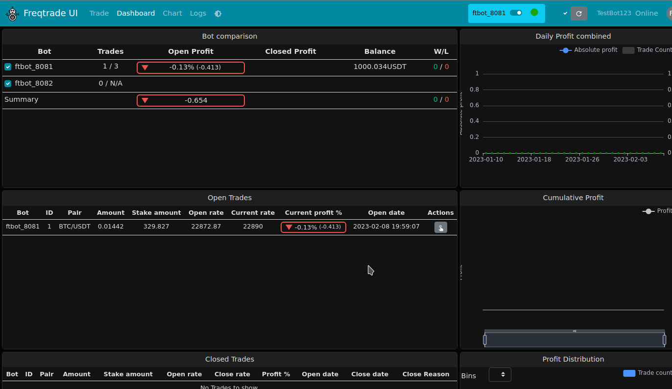
Task: Toggle Trade Count in Daily Profit legend
Action: [628, 50]
